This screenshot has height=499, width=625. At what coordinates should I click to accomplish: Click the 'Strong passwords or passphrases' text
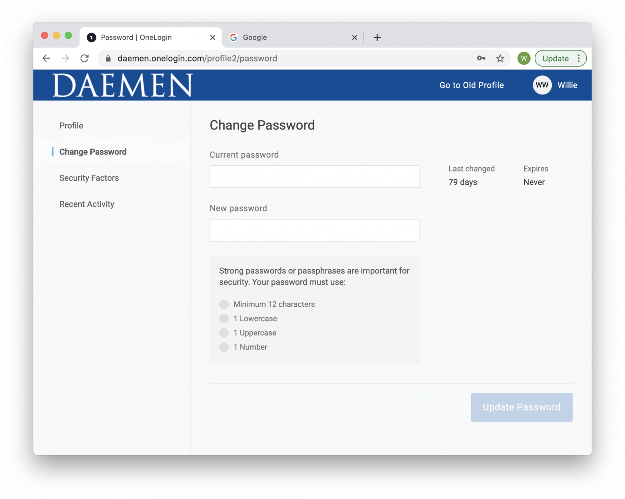coord(314,277)
